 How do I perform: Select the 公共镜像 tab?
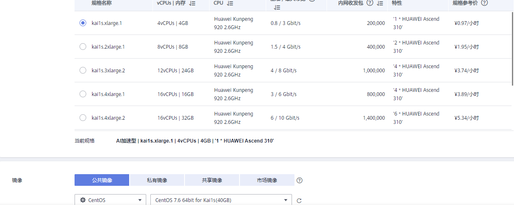[x=102, y=180]
